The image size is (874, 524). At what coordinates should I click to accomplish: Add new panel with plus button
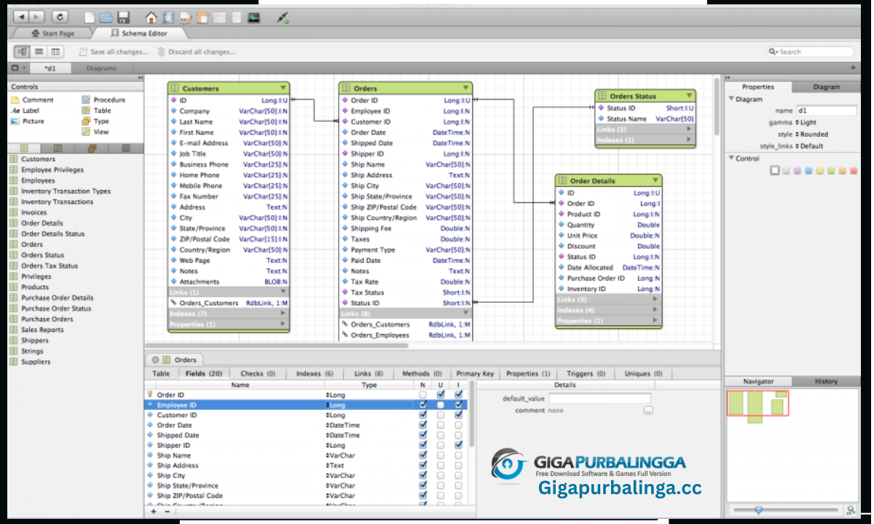click(x=853, y=68)
